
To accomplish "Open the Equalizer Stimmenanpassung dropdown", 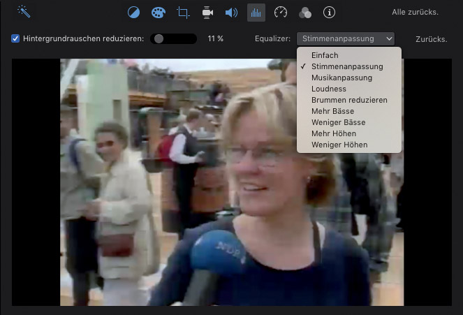I will [x=346, y=38].
